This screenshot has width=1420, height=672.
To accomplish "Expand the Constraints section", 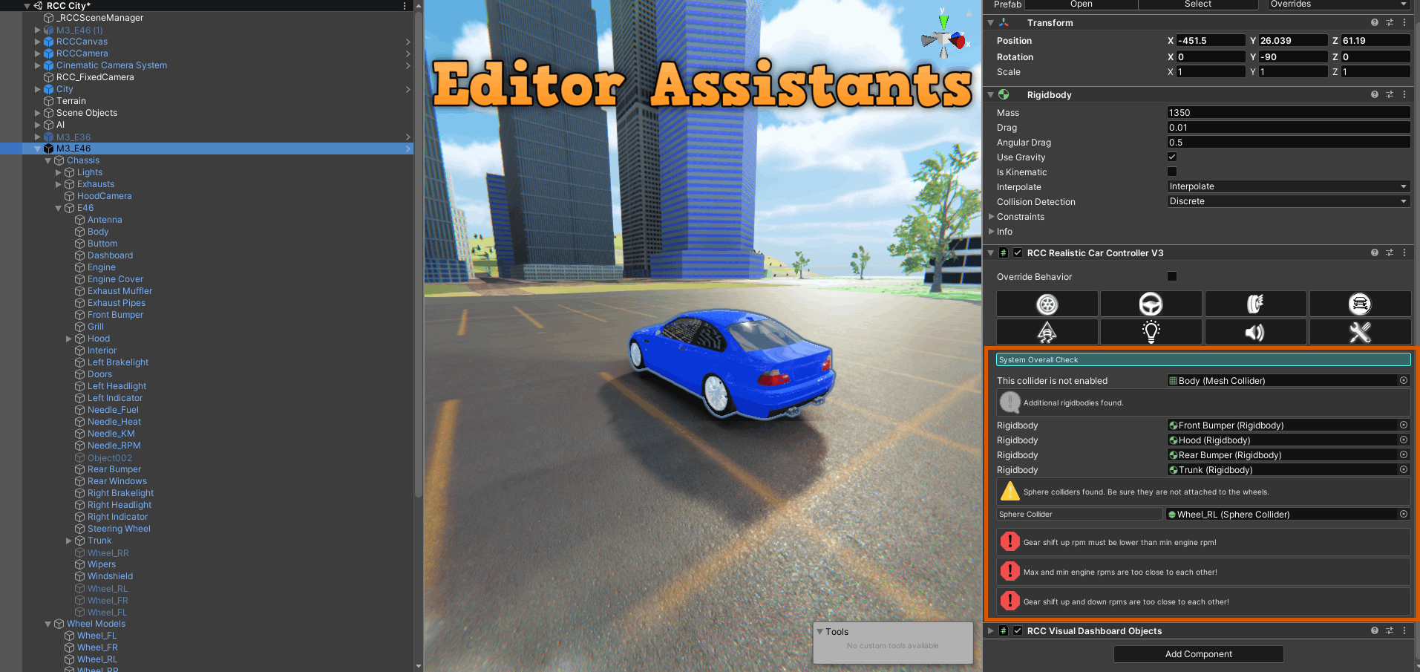I will tap(992, 217).
